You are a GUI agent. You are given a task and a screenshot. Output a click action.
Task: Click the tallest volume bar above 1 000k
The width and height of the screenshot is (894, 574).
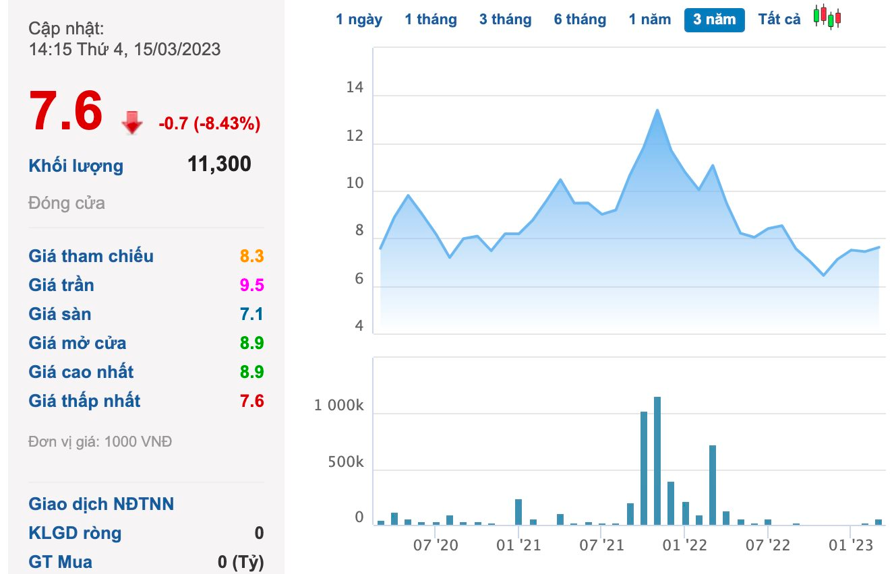point(657,461)
